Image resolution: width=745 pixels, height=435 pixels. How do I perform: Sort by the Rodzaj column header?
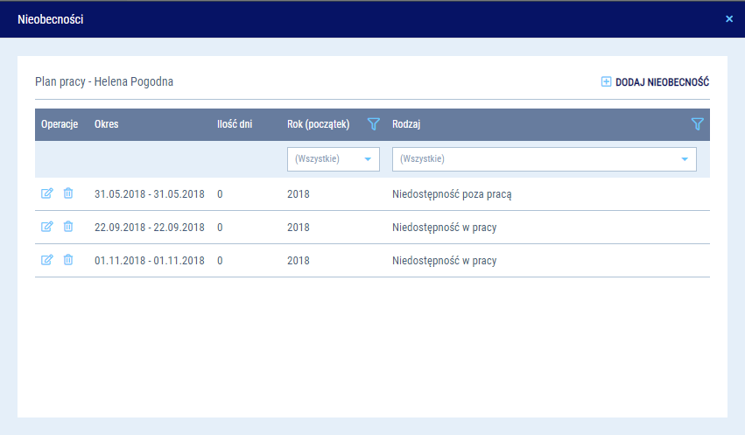[407, 124]
